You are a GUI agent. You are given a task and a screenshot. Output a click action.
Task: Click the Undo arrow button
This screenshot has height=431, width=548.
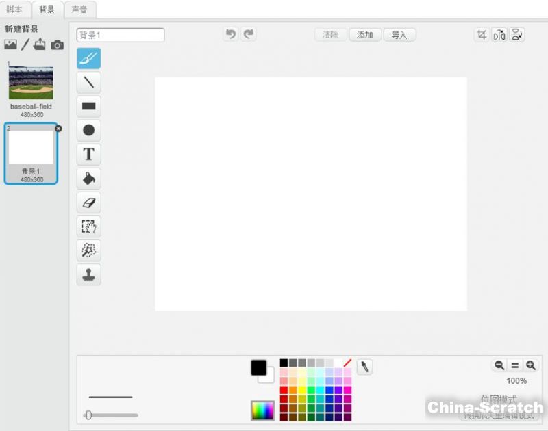(x=231, y=34)
